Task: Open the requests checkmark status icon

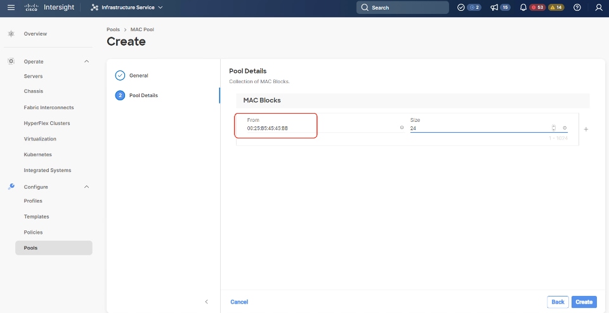Action: coord(461,8)
